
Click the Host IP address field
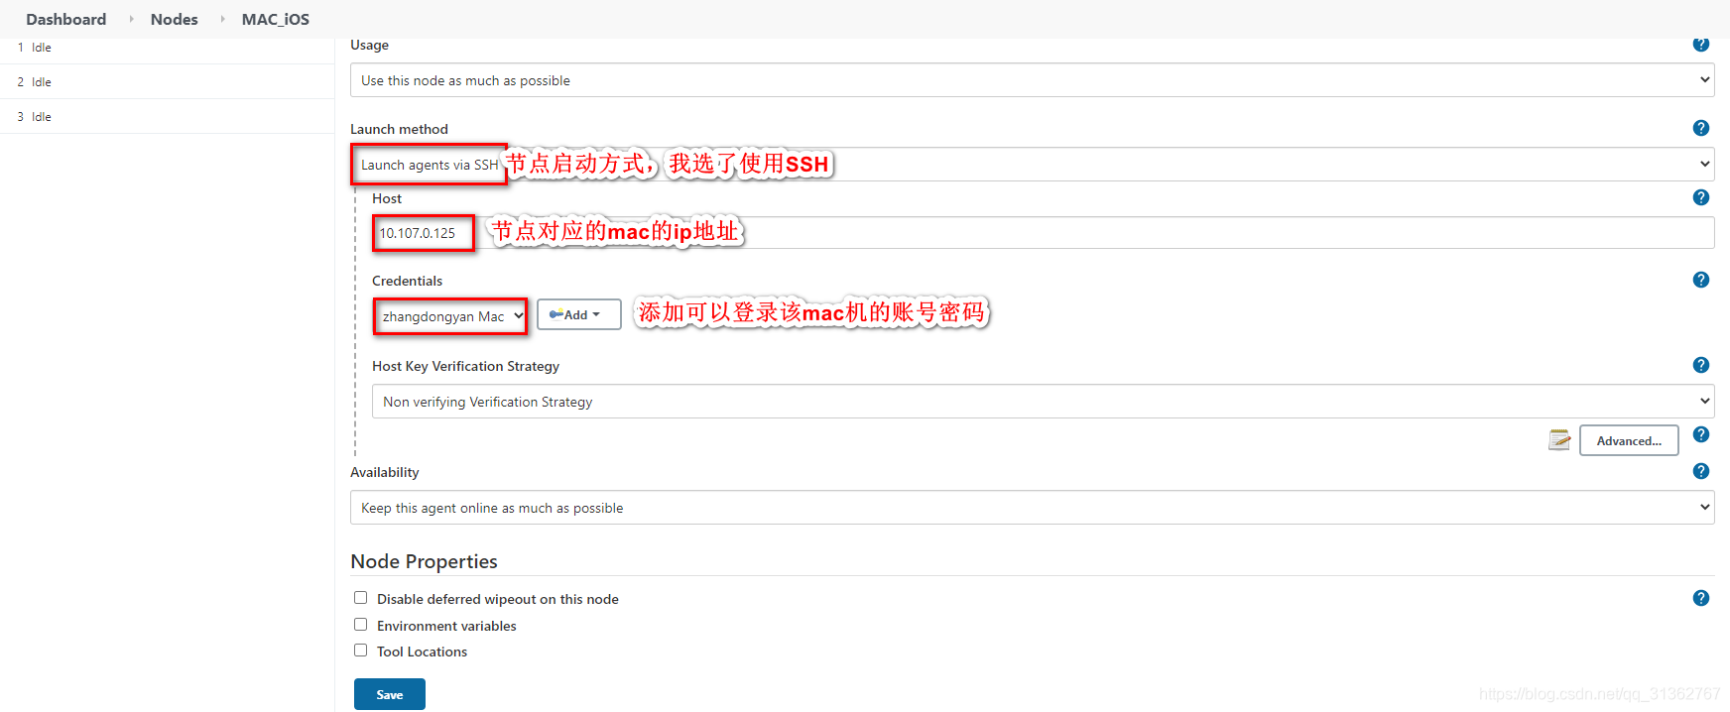point(1043,233)
